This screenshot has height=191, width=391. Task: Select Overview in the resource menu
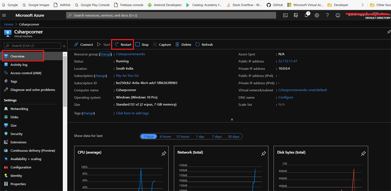(x=31, y=56)
